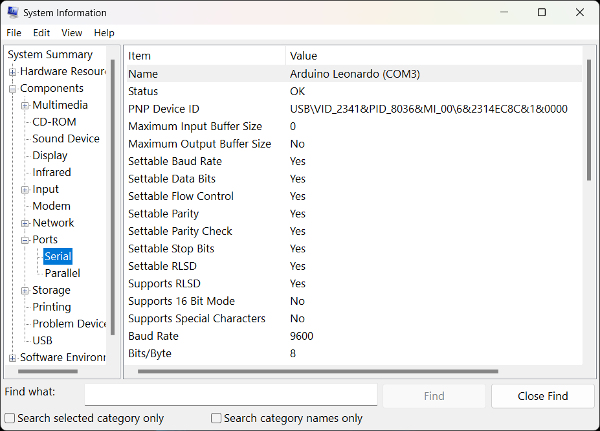This screenshot has width=600, height=431.
Task: Collapse the Components node
Action: pyautogui.click(x=13, y=89)
